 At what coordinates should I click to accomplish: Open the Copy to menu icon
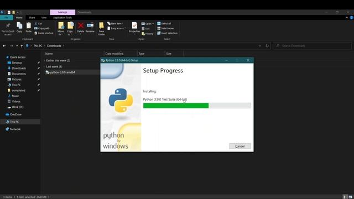70,25
